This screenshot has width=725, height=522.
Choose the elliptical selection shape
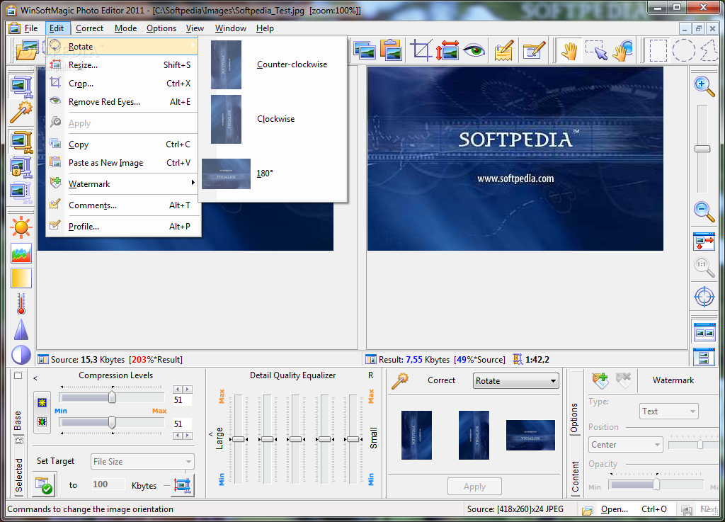(683, 50)
